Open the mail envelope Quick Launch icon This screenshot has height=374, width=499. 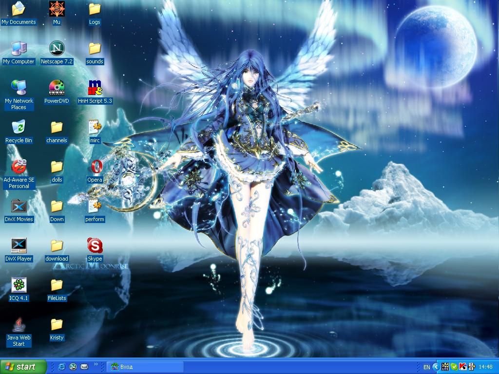[84, 367]
